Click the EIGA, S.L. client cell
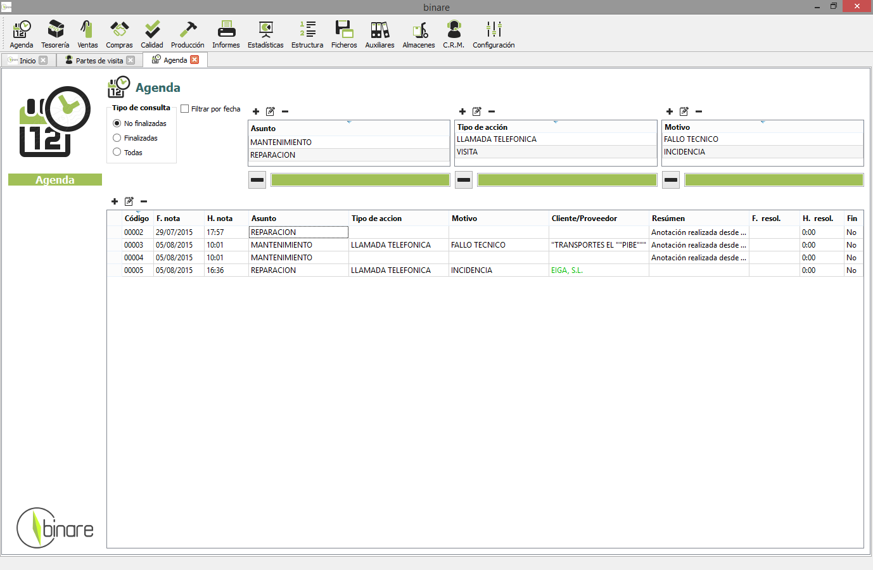Screen dimensions: 873x570 (599, 270)
